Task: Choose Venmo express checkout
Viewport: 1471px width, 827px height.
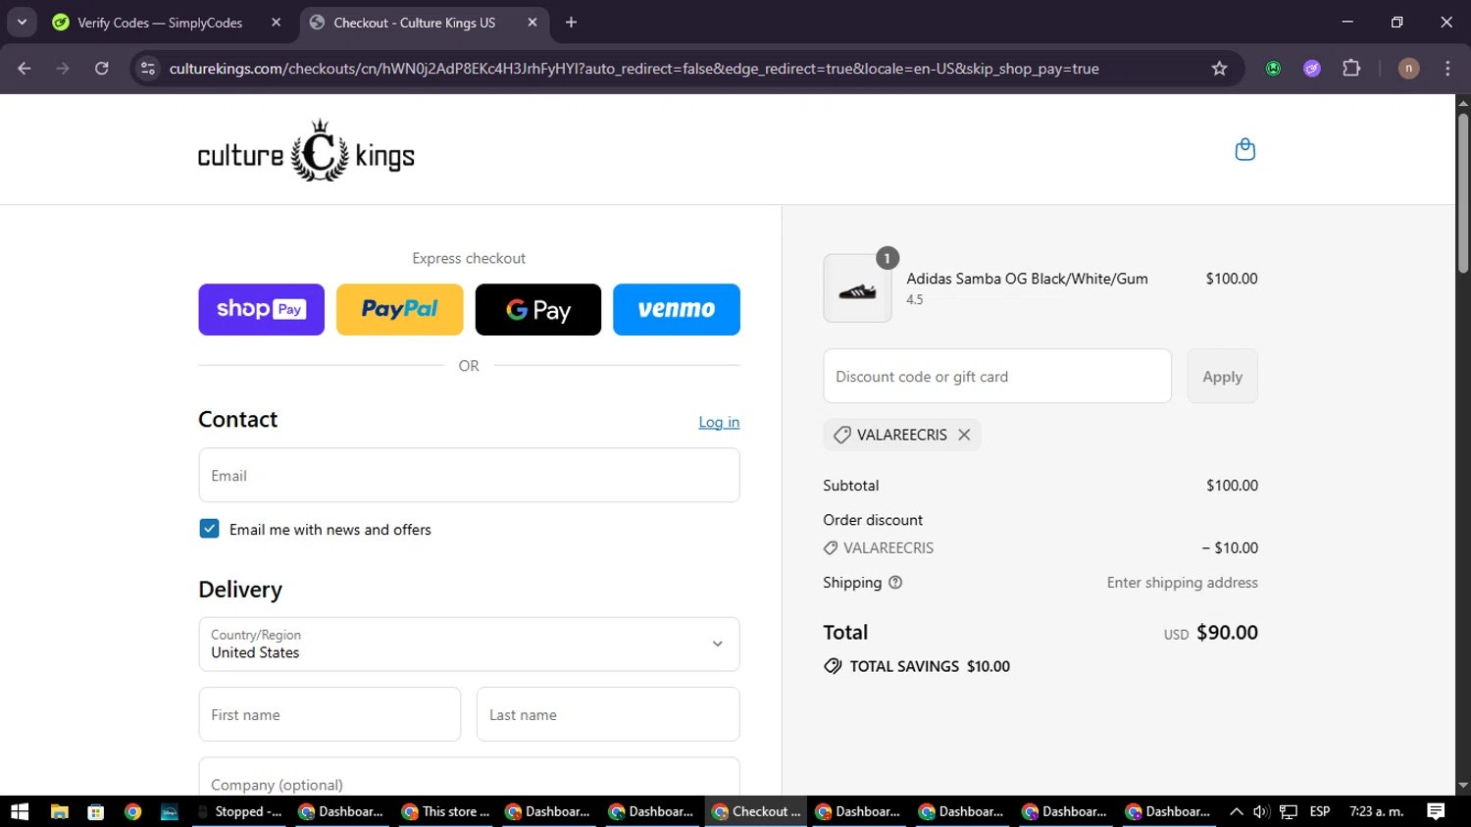Action: (677, 310)
